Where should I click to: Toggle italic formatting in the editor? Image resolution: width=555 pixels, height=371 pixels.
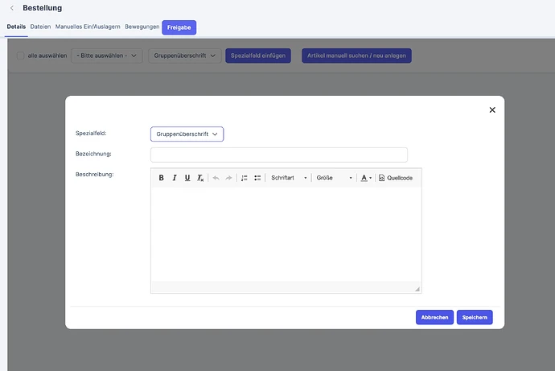[x=175, y=178]
